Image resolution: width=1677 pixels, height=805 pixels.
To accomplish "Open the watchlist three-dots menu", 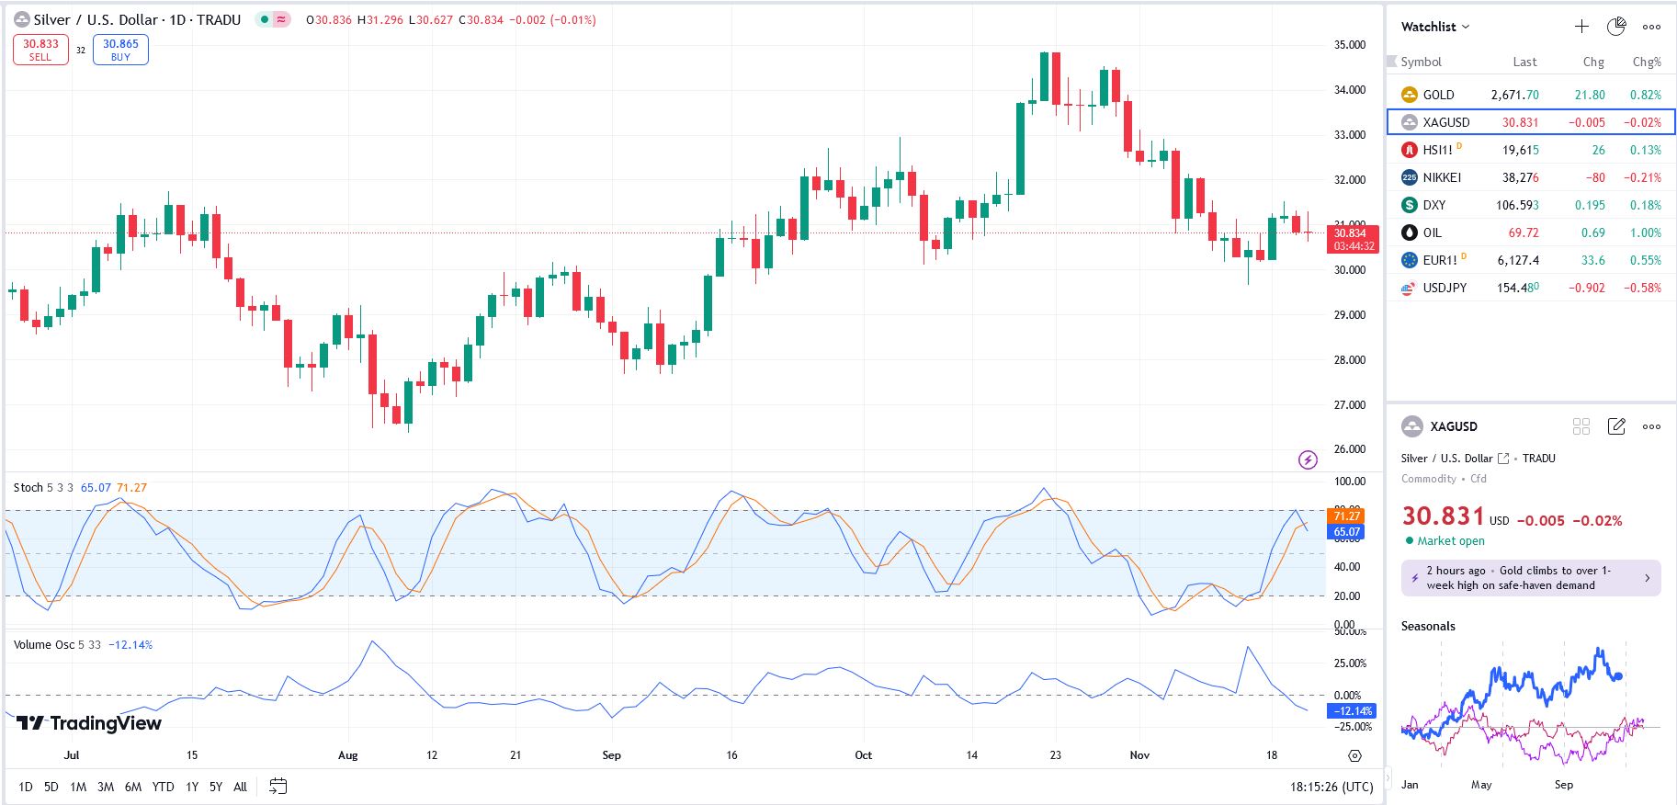I will click(1651, 27).
